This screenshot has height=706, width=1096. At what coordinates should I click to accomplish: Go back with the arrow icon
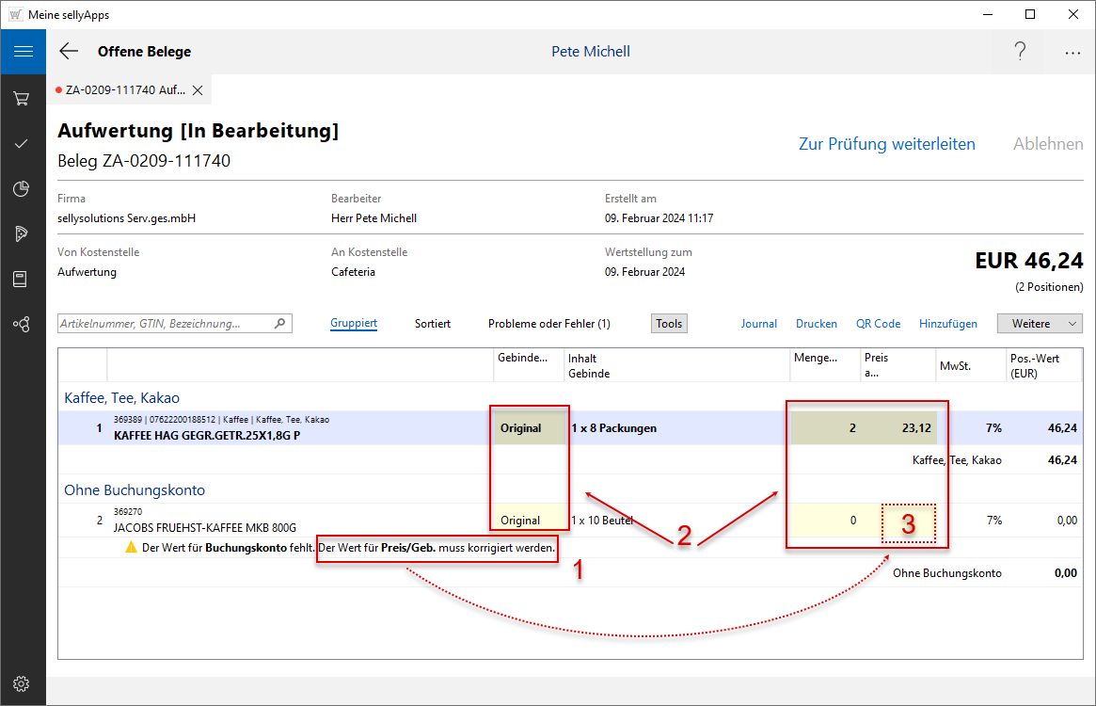pyautogui.click(x=69, y=52)
